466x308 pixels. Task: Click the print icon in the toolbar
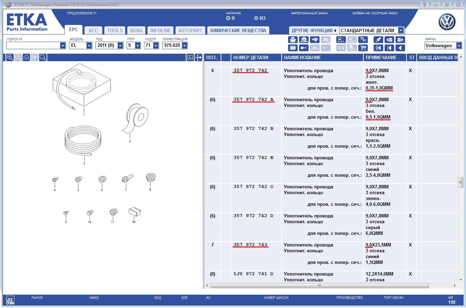(x=293, y=40)
